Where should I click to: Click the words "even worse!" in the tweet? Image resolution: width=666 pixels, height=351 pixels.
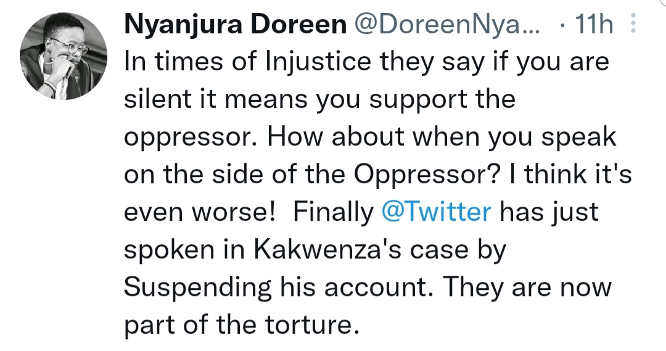click(x=199, y=212)
